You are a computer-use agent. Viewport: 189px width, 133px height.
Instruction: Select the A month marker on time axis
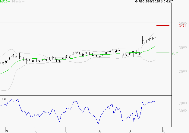point(99,131)
